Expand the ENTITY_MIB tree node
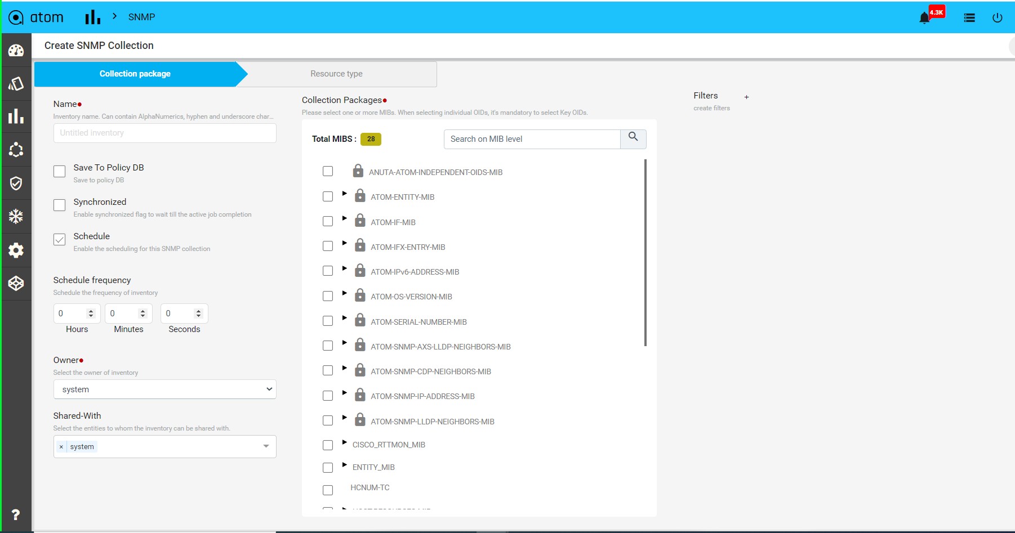Screen dimensions: 1015x533 [x=345, y=465]
